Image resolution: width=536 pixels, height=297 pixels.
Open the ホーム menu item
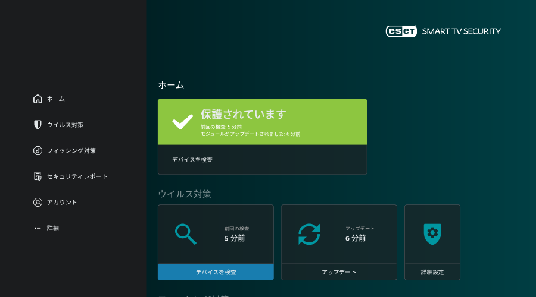(x=56, y=99)
